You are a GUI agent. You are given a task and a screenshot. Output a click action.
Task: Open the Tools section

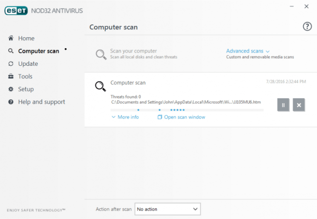coord(25,76)
